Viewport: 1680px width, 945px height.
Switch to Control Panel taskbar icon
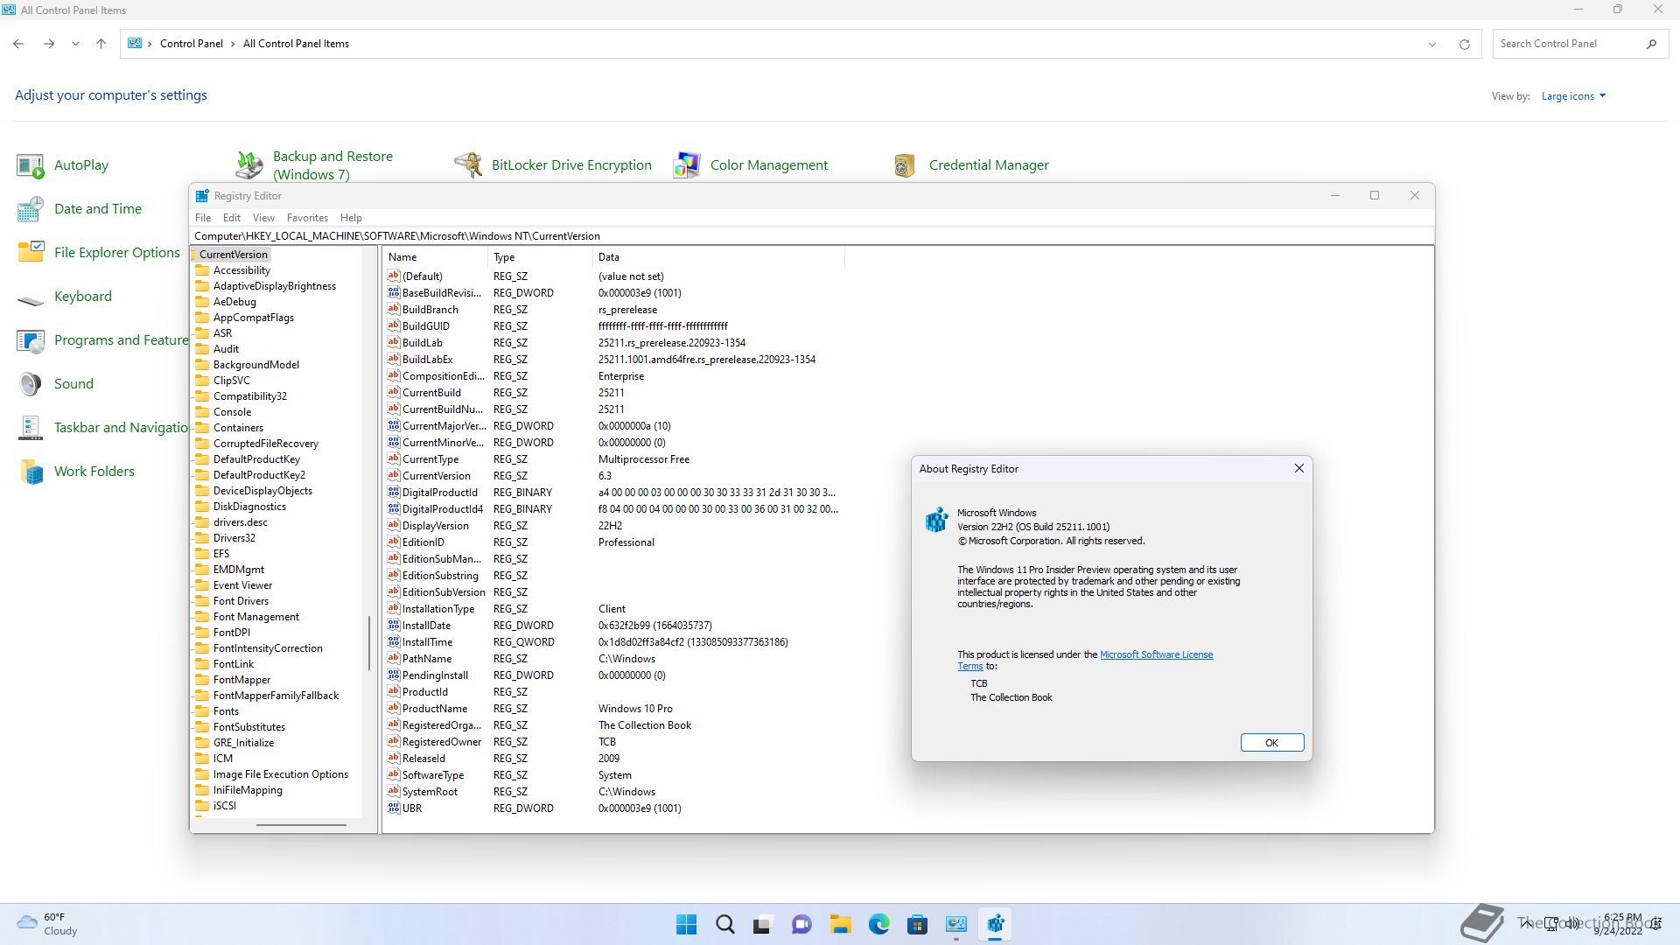pyautogui.click(x=955, y=924)
